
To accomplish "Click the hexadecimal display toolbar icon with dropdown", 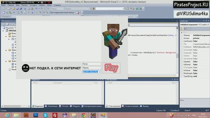I will tap(78, 12).
